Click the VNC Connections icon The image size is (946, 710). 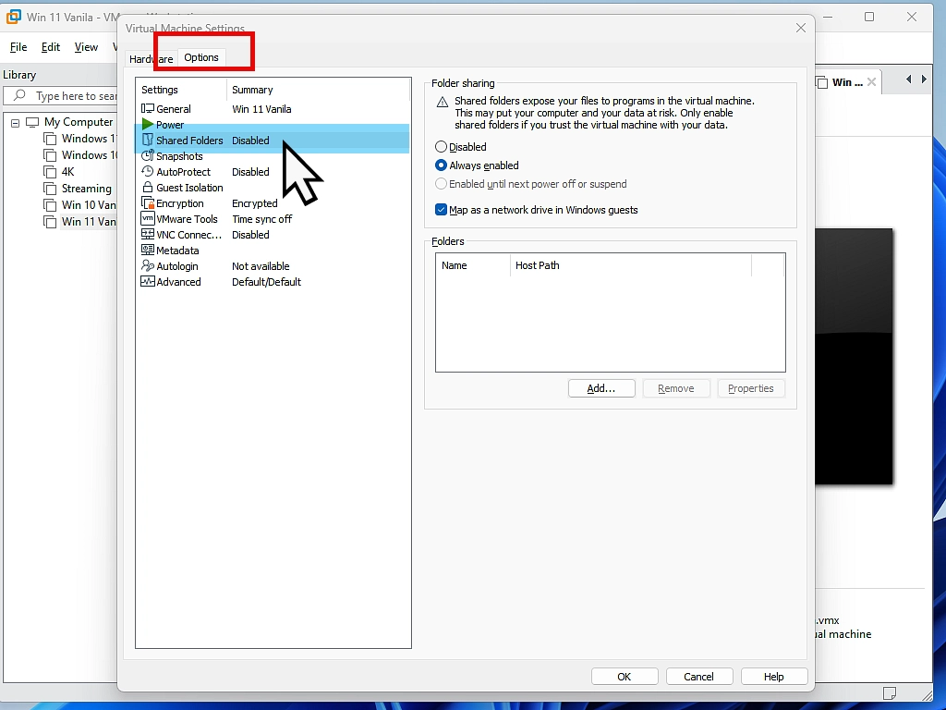point(147,234)
